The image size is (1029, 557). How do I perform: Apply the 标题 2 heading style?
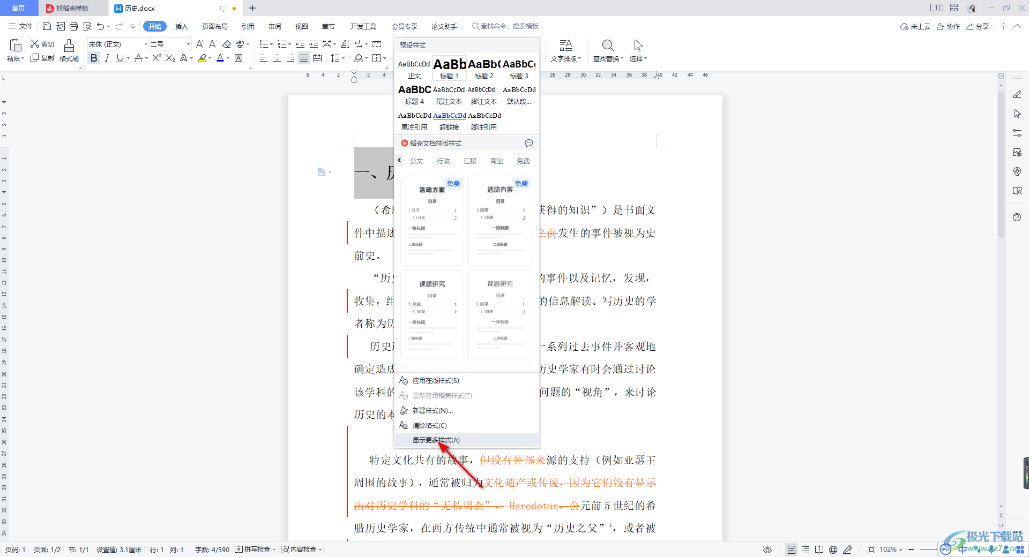(x=484, y=69)
